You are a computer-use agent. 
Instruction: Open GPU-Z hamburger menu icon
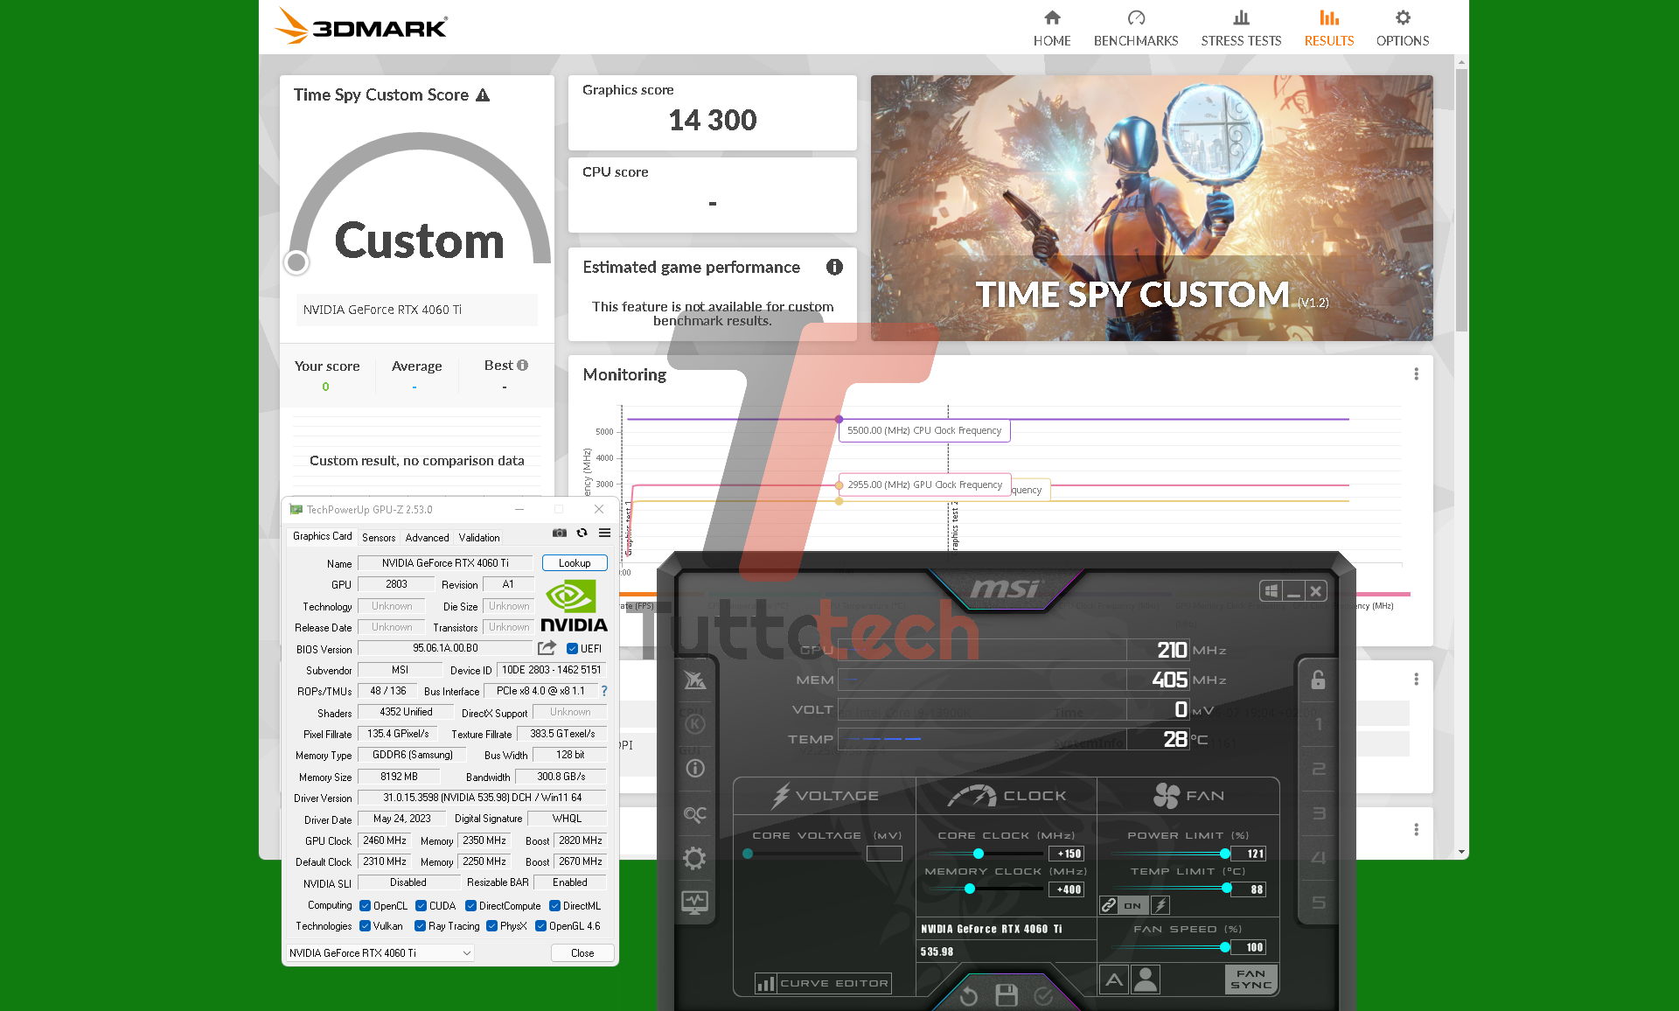pos(604,533)
